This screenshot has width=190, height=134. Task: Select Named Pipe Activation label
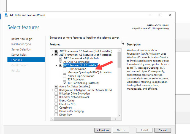point(81,76)
